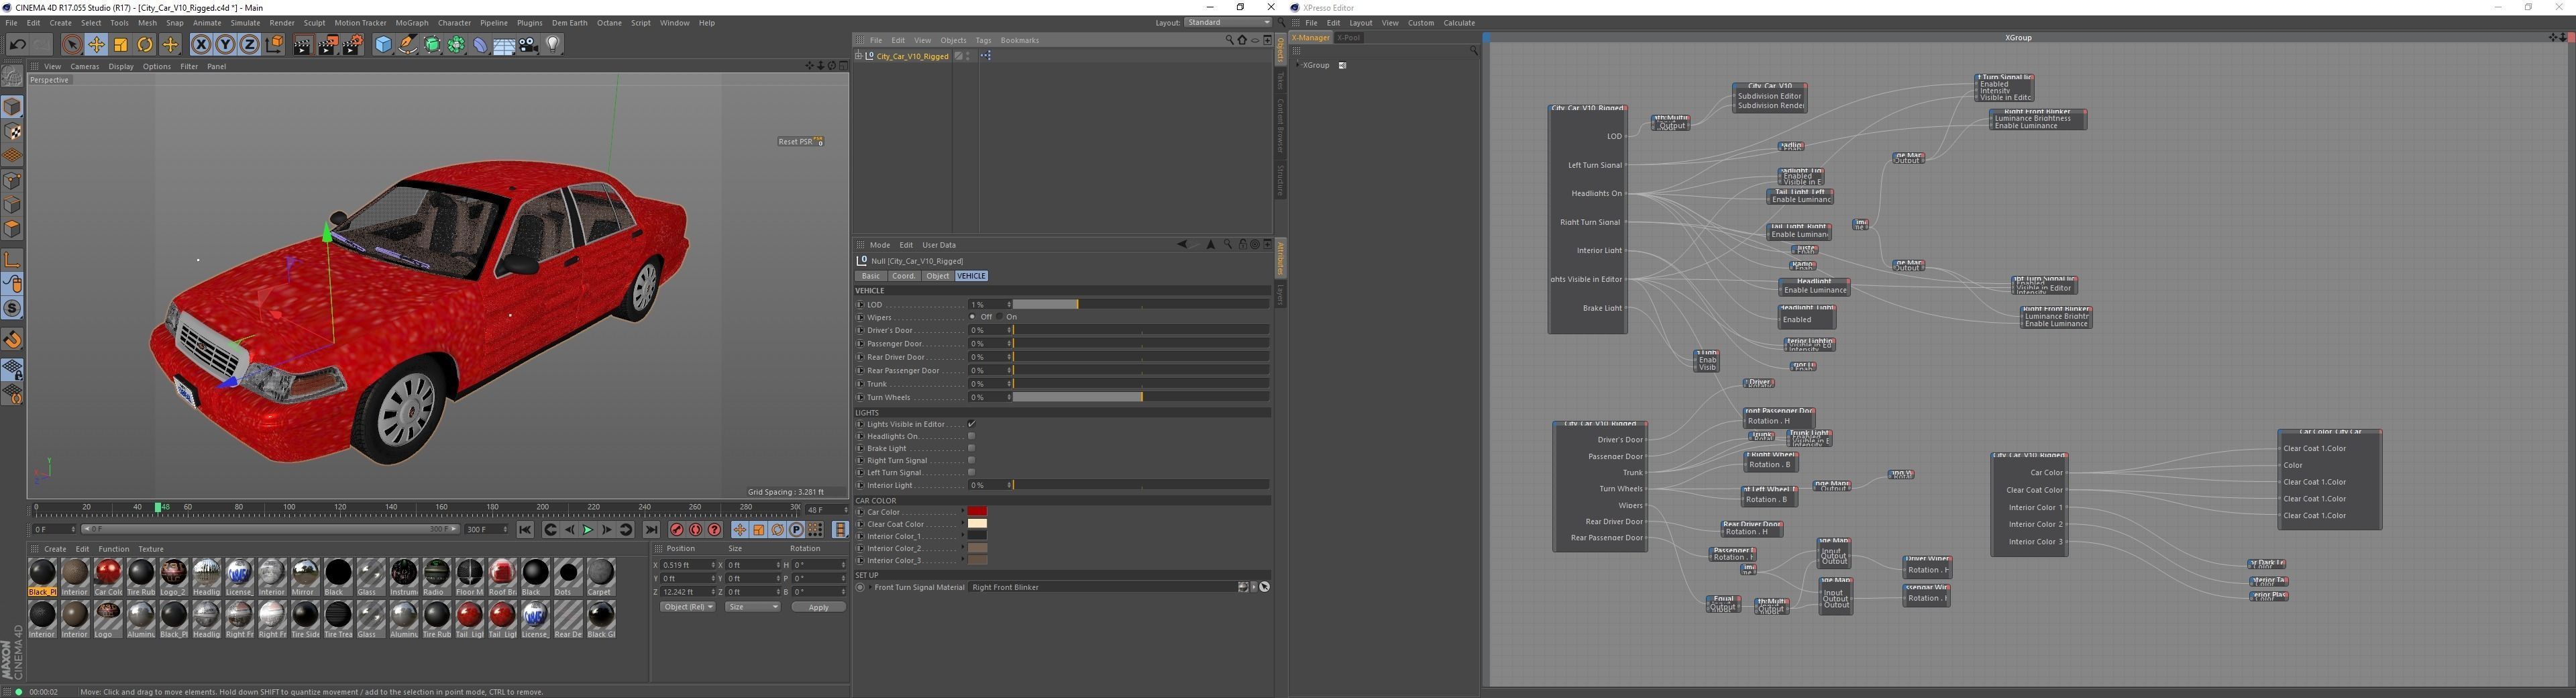The image size is (2576, 698).
Task: Enable the Headlights On checkbox
Action: tap(971, 436)
